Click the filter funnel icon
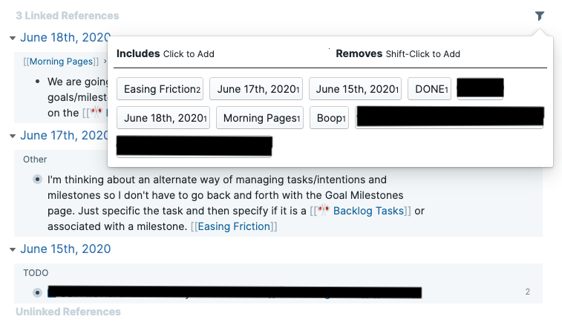Viewport: 562px width, 325px height. (540, 16)
